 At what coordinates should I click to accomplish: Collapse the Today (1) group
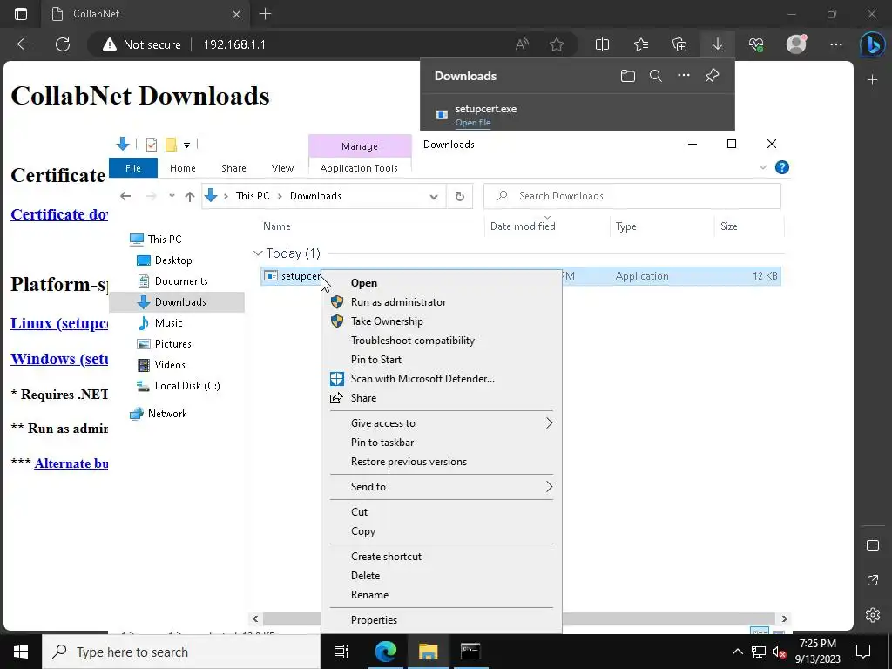point(258,253)
